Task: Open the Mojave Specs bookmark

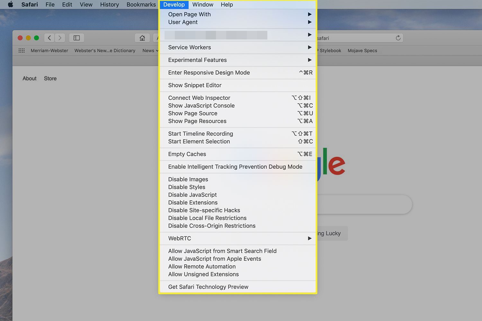Action: tap(362, 50)
